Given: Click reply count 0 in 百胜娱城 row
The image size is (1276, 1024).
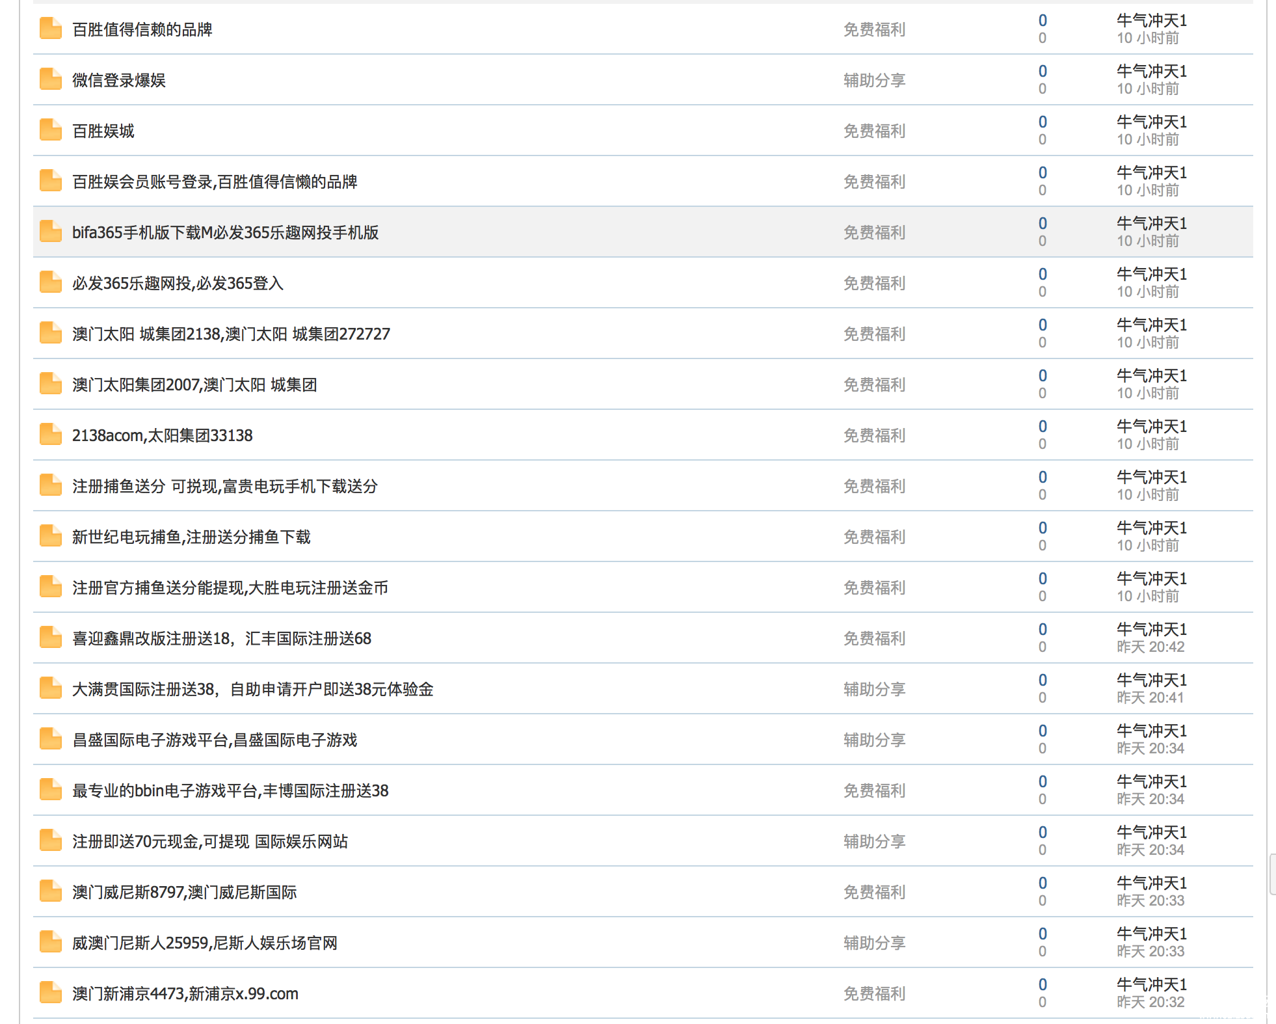Looking at the screenshot, I should coord(1043,122).
